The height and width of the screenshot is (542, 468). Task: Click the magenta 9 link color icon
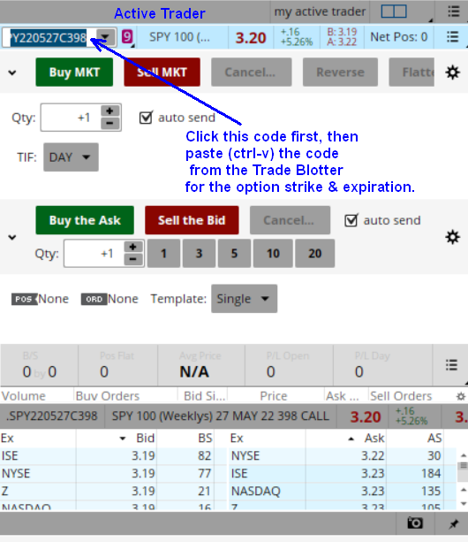[x=127, y=36]
